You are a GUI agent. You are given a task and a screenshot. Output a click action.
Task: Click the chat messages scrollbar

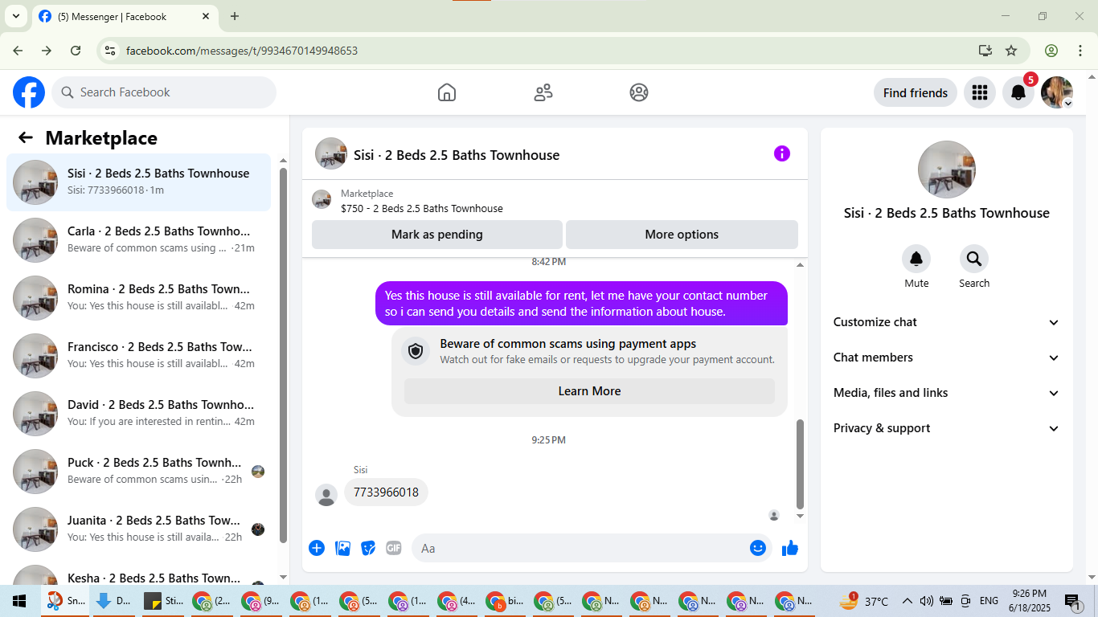click(x=800, y=464)
